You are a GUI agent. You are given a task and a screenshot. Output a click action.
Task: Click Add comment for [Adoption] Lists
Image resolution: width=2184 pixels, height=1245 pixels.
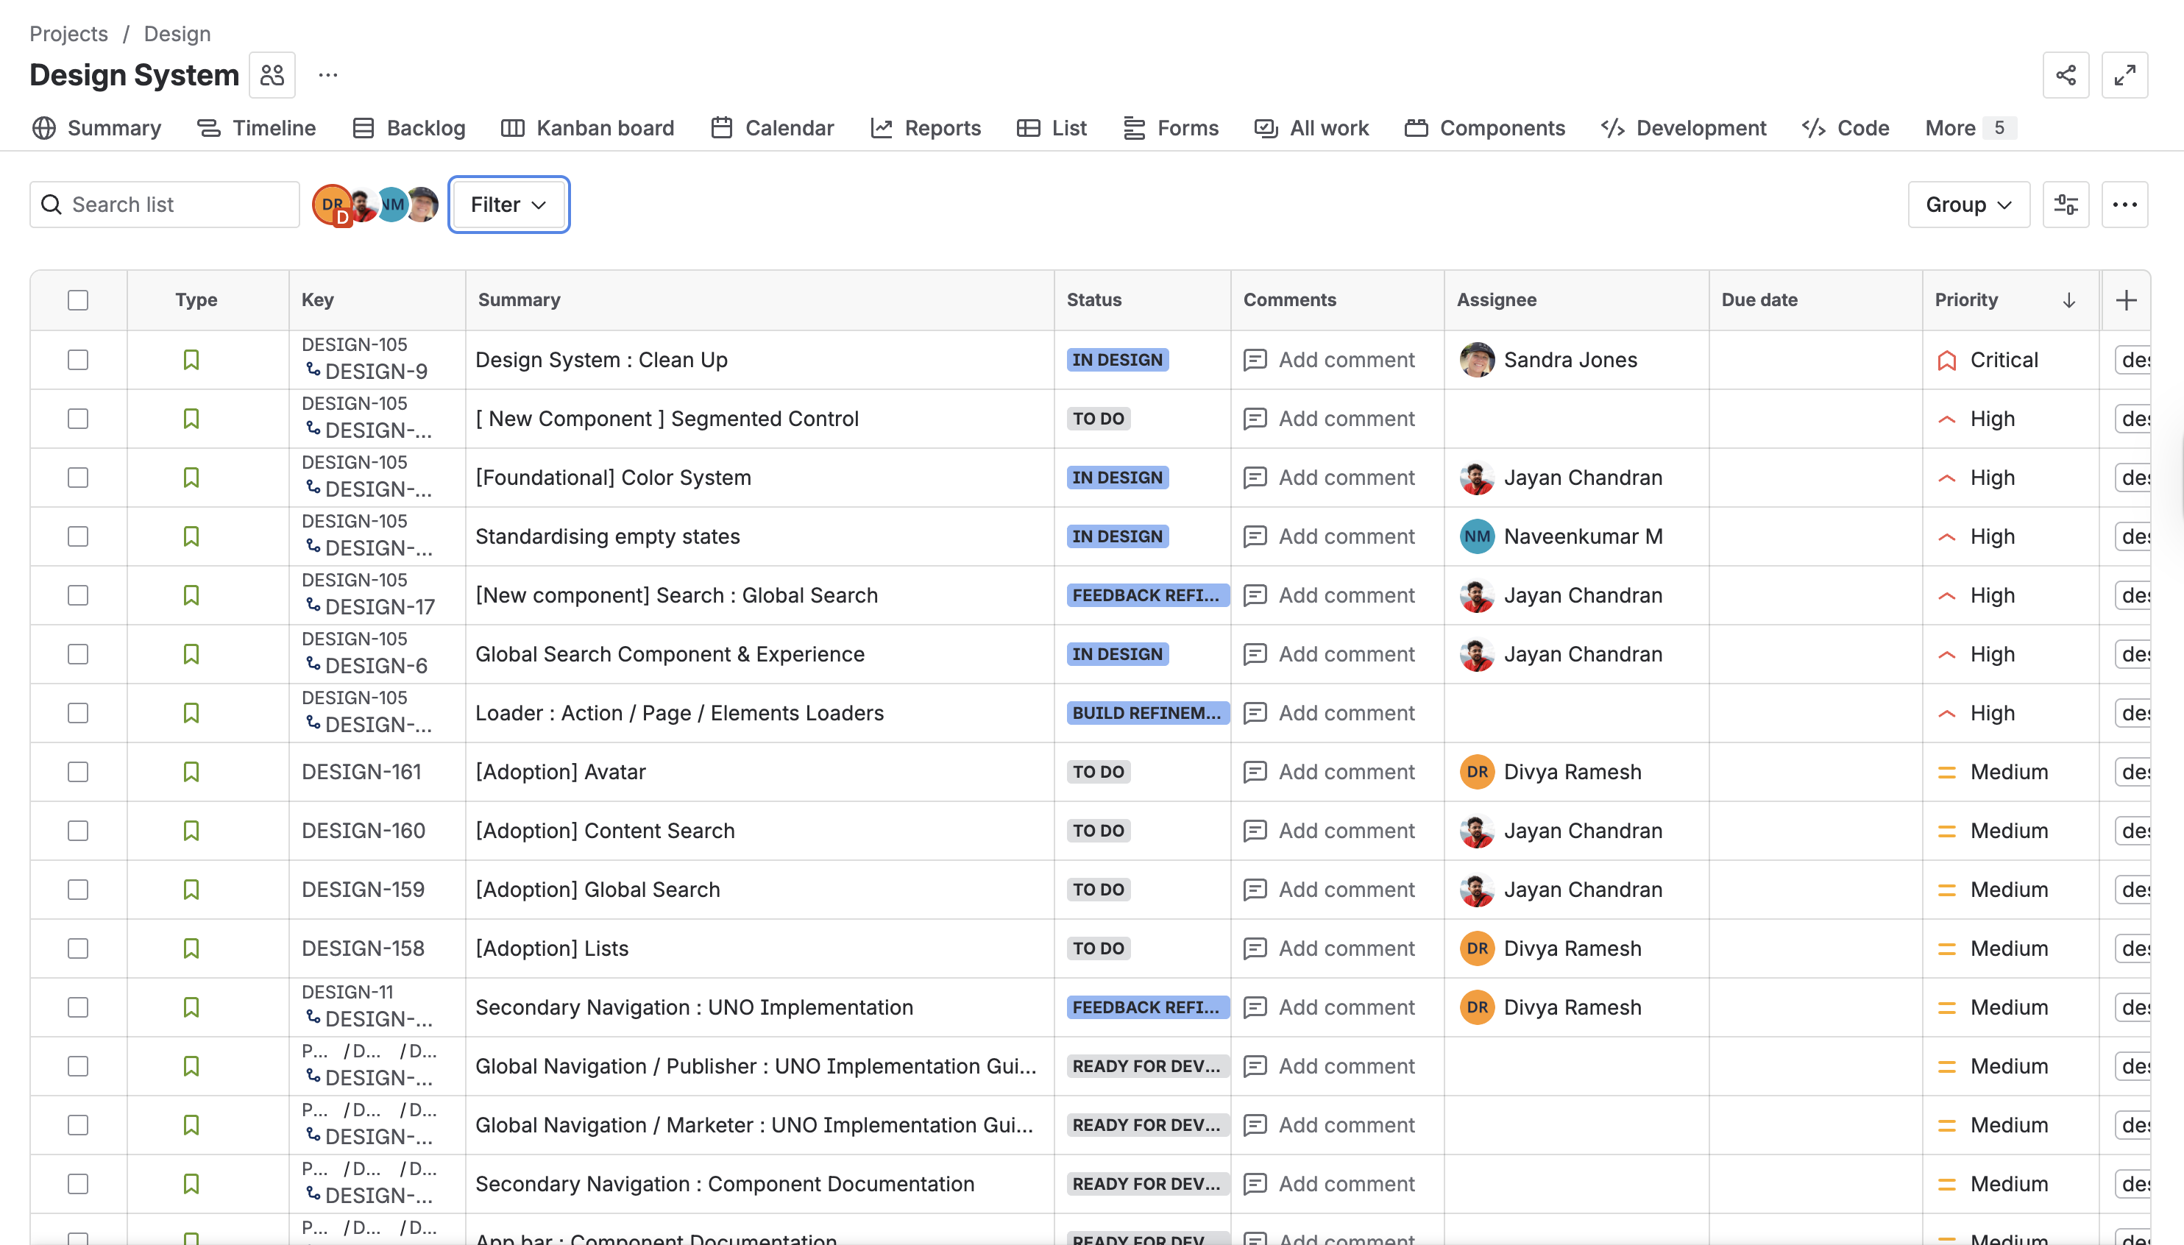(x=1346, y=948)
